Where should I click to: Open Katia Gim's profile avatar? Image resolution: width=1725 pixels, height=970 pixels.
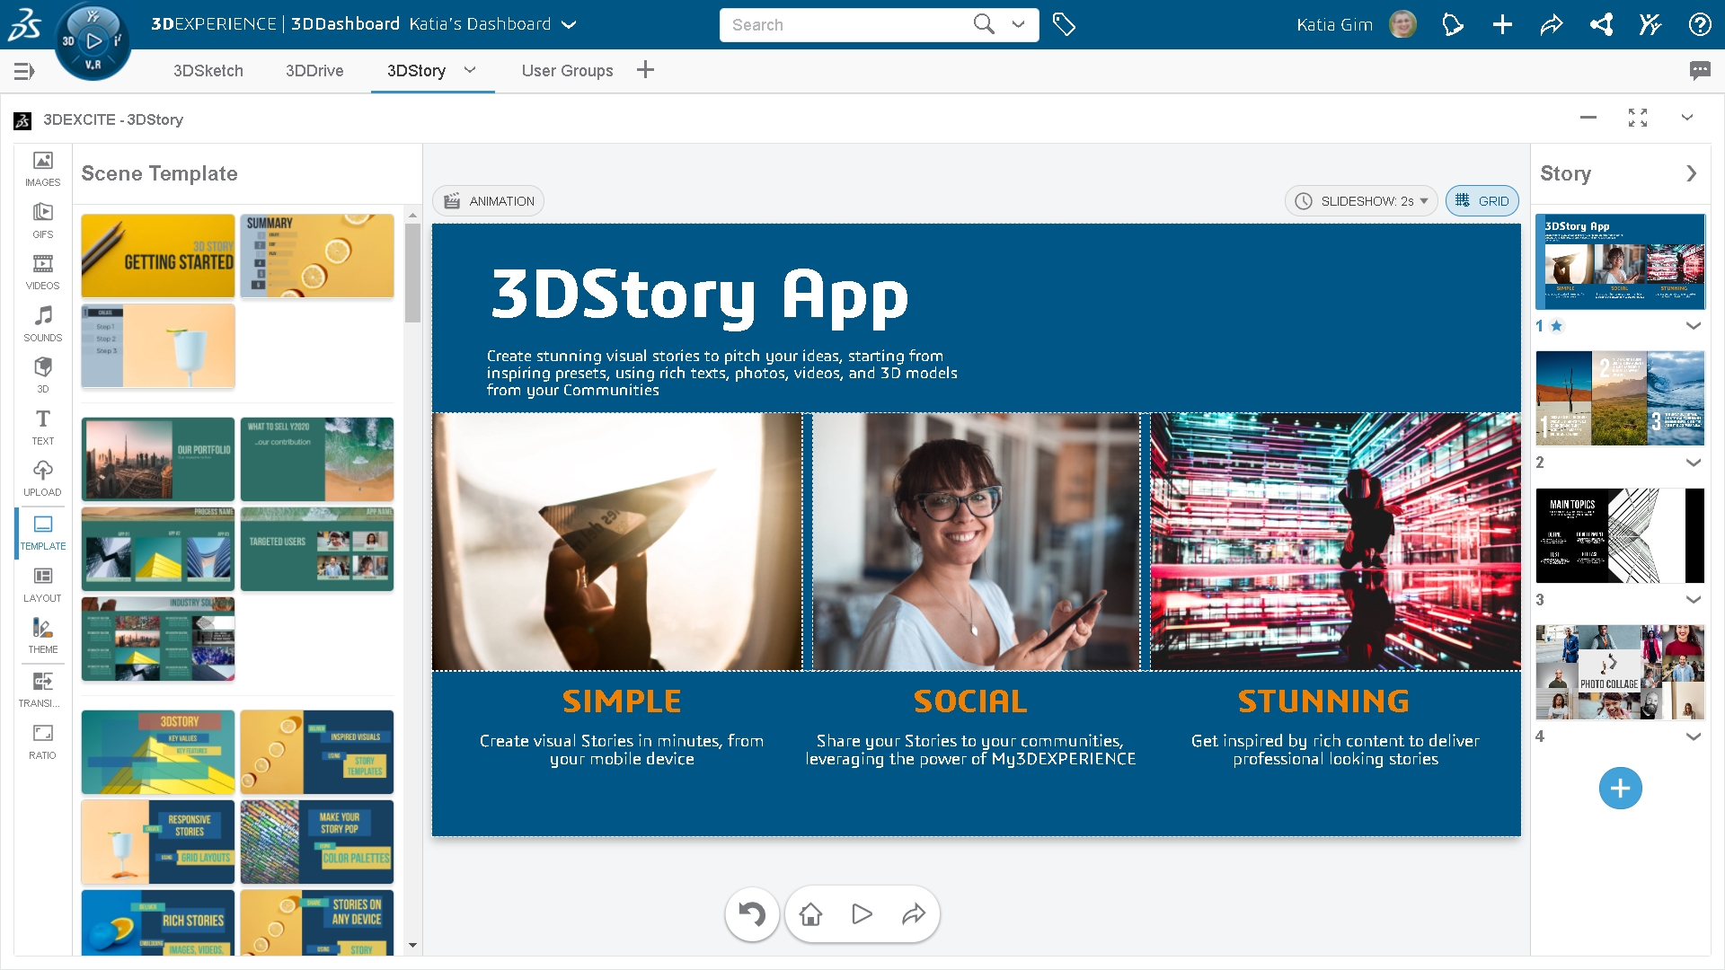[x=1402, y=24]
